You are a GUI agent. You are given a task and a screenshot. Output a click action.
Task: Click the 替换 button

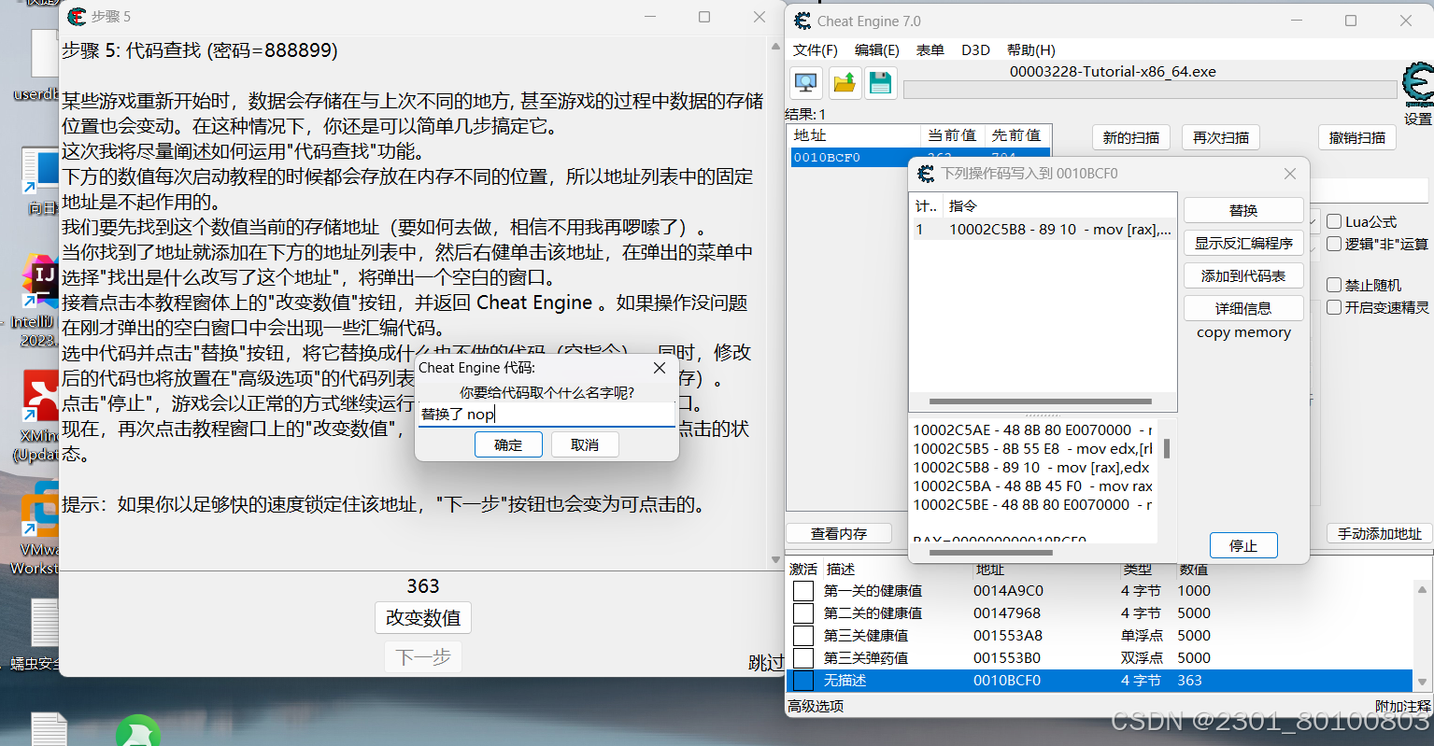(x=1243, y=211)
